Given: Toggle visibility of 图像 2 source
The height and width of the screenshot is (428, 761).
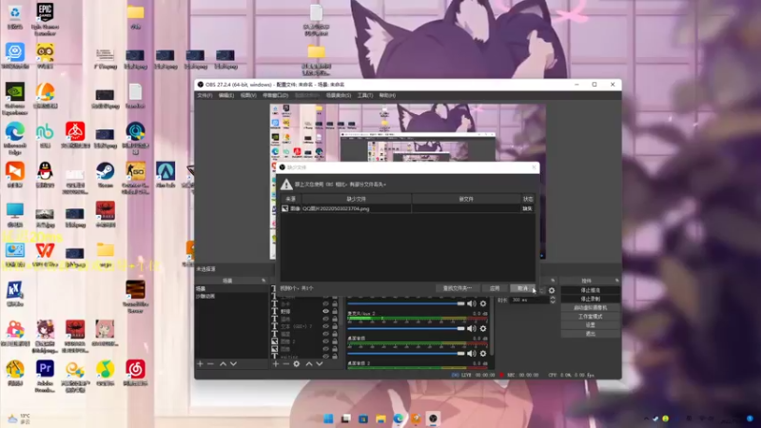Looking at the screenshot, I should coord(325,341).
